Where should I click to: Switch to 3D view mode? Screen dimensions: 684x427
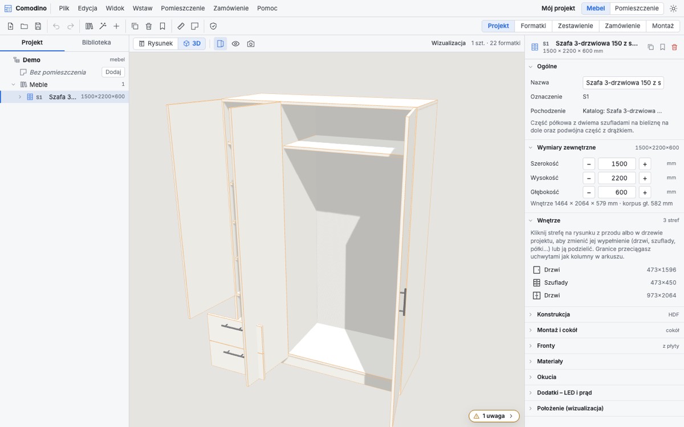192,43
